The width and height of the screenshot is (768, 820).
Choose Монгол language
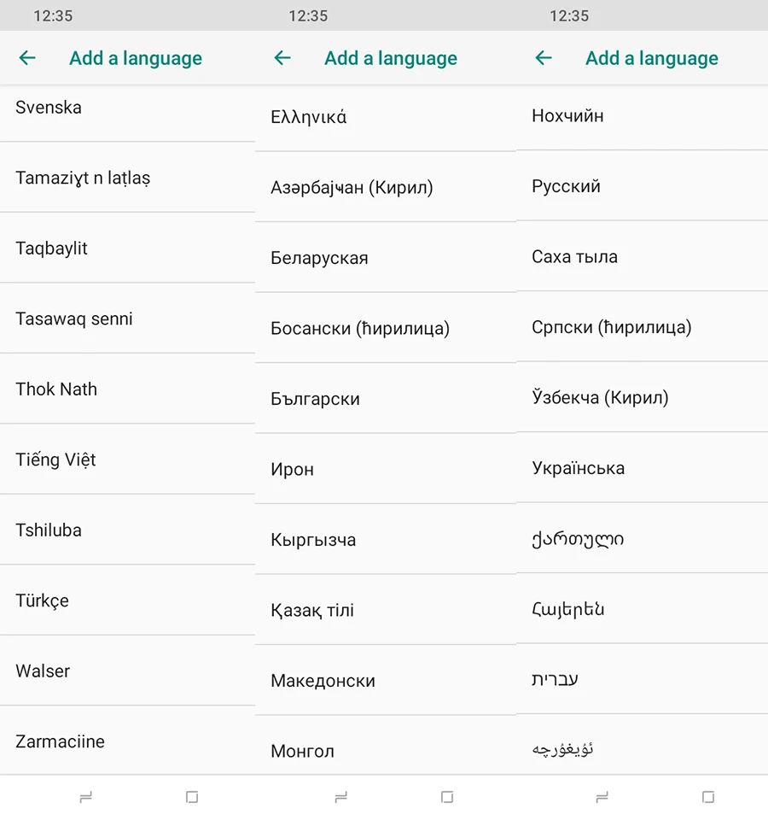386,746
